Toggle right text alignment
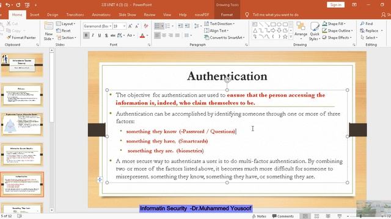Viewport: 391px width, 219px height. click(171, 35)
